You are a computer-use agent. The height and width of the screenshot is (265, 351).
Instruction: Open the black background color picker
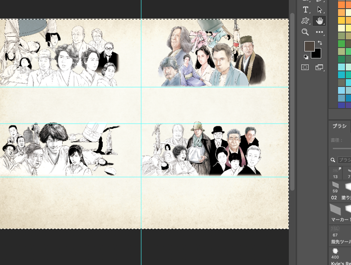coord(317,54)
